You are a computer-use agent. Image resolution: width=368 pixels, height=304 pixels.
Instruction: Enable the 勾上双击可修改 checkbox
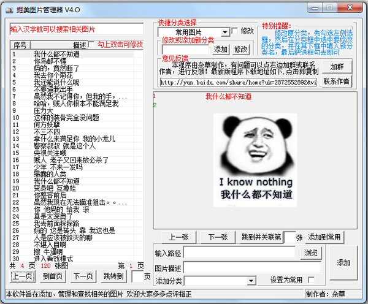coord(91,44)
